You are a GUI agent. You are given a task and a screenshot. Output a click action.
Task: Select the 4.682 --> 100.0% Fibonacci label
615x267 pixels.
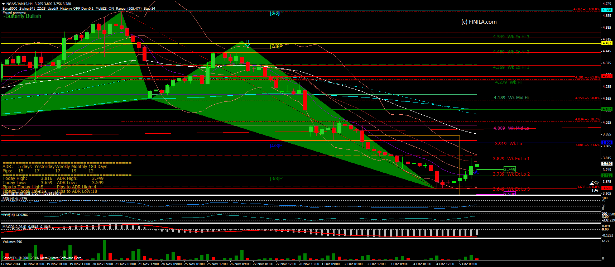(x=586, y=10)
